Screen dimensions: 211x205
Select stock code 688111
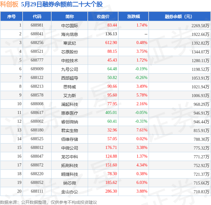[37, 191]
